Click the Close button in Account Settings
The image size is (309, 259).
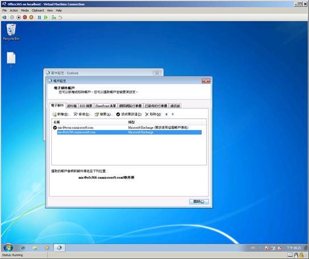click(x=199, y=201)
